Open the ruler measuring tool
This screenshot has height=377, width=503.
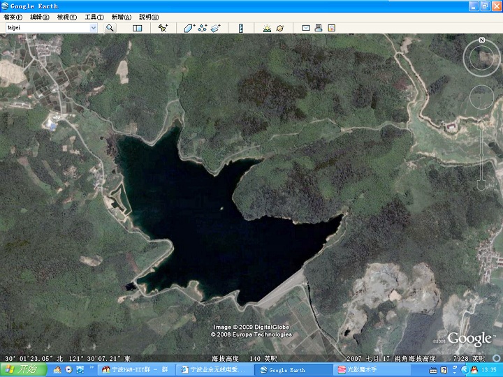(241, 28)
